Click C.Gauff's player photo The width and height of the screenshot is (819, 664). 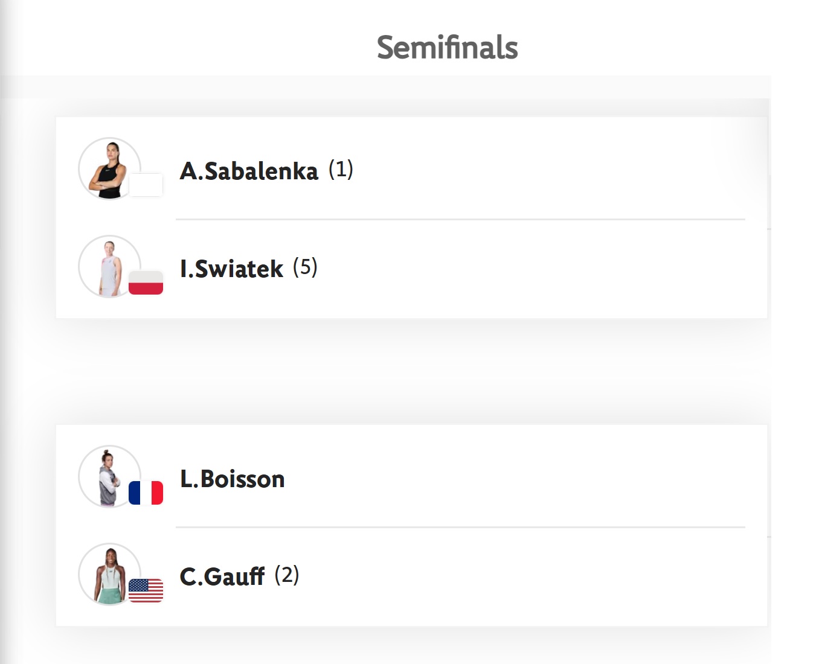click(x=109, y=575)
